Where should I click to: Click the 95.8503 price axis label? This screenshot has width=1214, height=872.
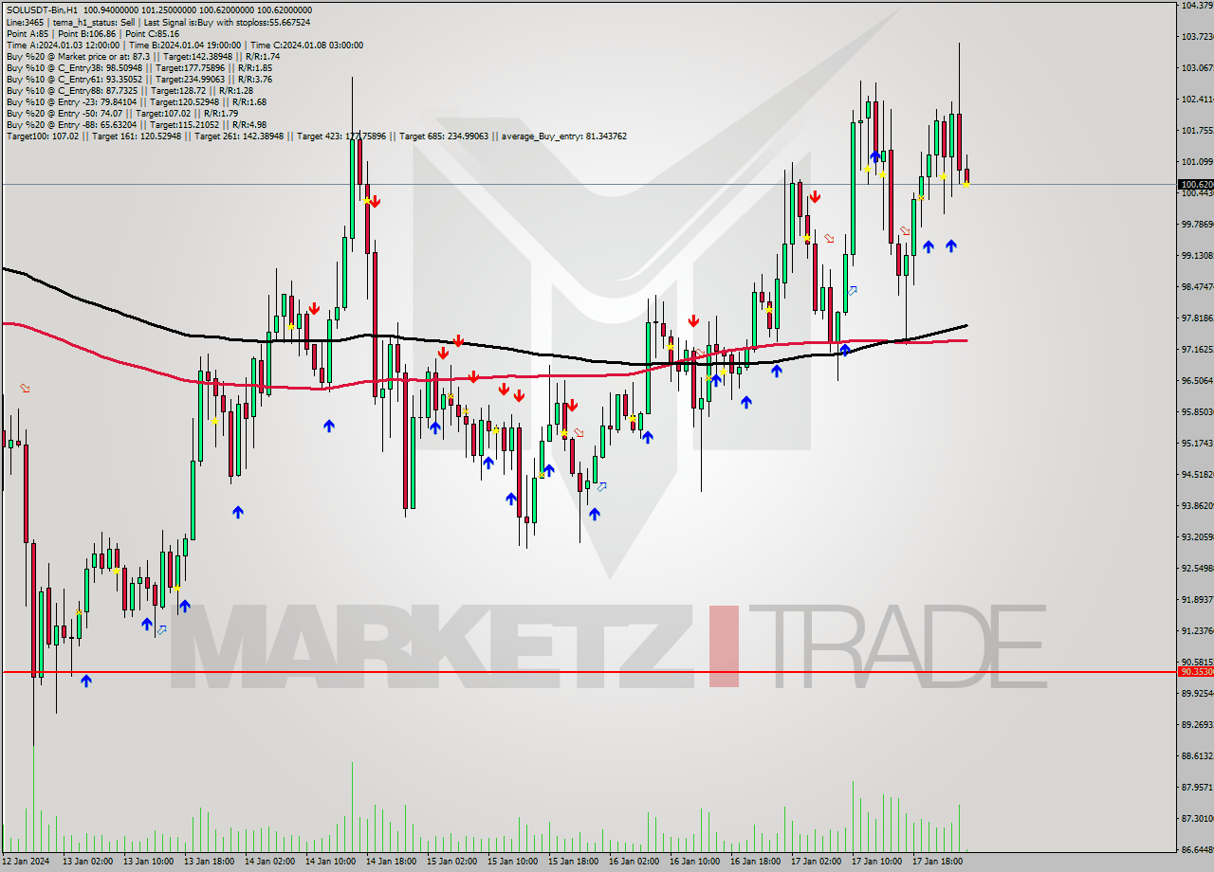(1197, 411)
